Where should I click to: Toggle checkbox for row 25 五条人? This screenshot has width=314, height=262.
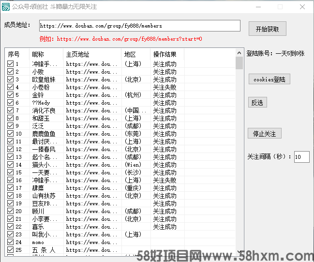tap(11, 250)
